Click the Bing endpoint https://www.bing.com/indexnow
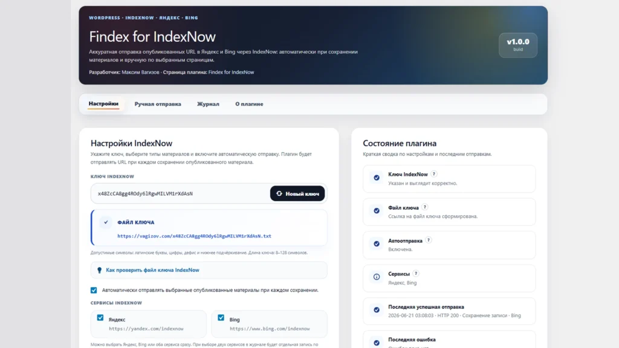This screenshot has height=348, width=619. [270, 329]
